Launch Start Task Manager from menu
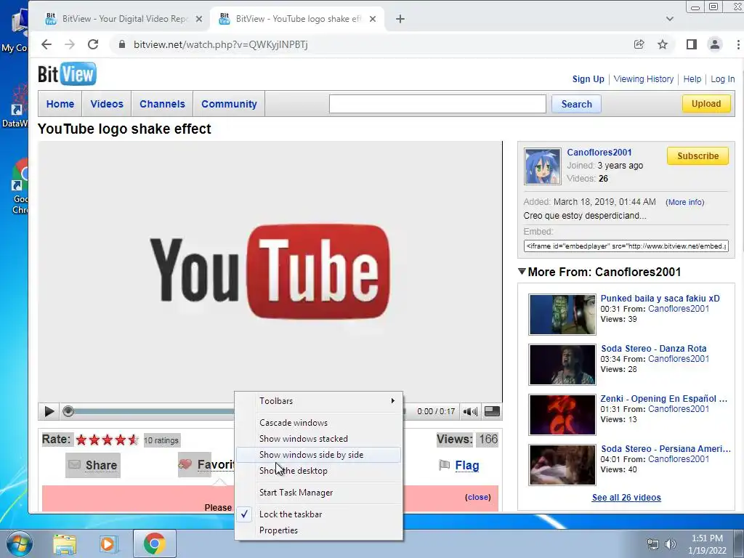The width and height of the screenshot is (744, 558). point(318,493)
